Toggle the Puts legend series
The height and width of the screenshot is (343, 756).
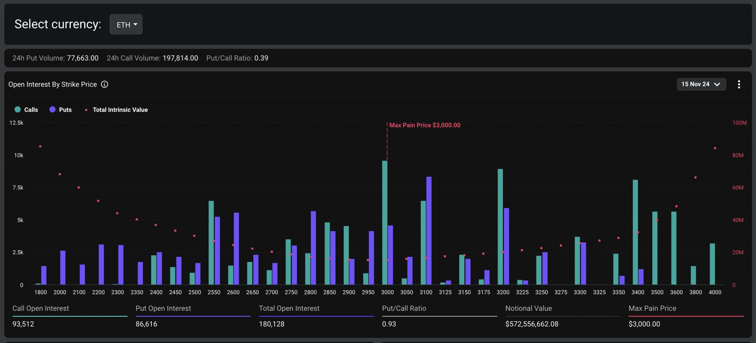pos(61,110)
